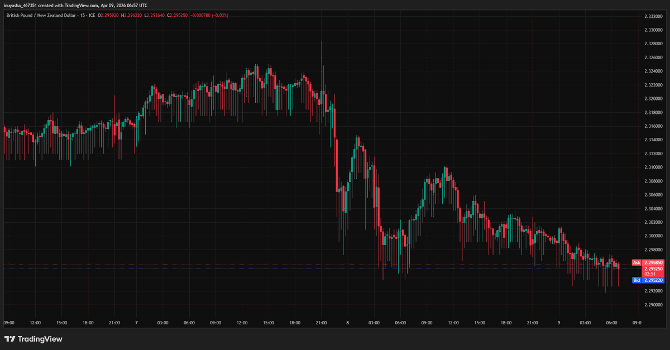The height and width of the screenshot is (350, 670).
Task: Click the 2.322000 price axis label
Action: coord(653,85)
